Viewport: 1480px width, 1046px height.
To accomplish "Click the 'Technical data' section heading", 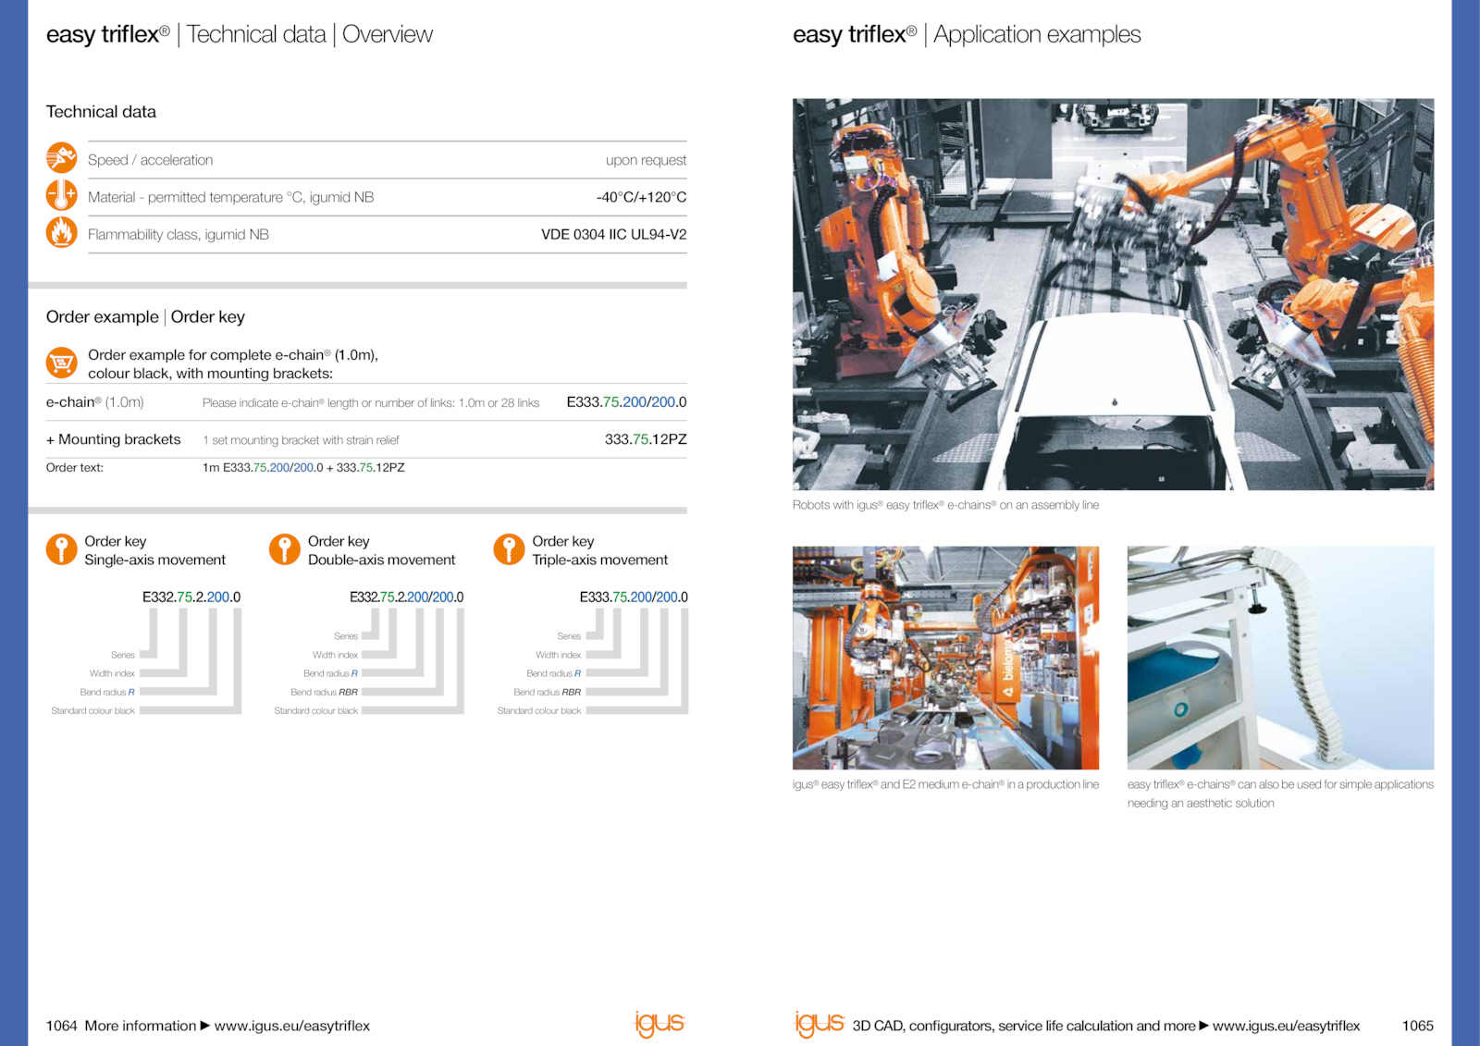I will point(101,112).
